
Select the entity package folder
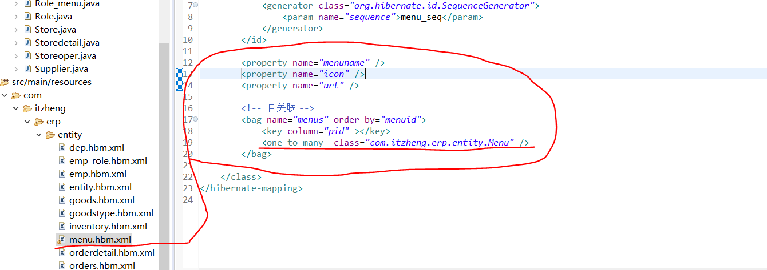(70, 135)
